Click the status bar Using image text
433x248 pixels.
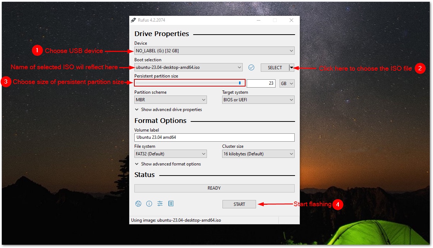coord(176,220)
